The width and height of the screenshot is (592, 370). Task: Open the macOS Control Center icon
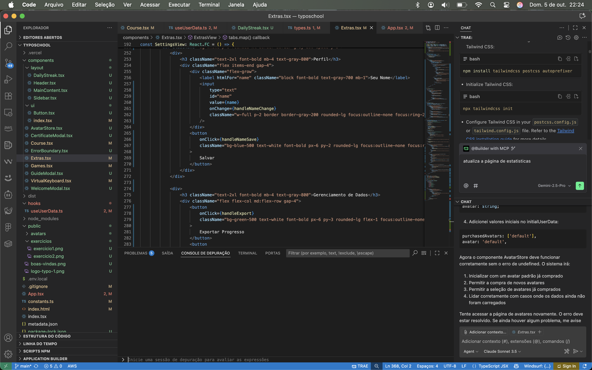pyautogui.click(x=506, y=5)
